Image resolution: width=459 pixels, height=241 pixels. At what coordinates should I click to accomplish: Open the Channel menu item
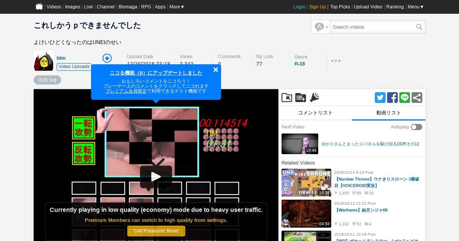[x=106, y=7]
